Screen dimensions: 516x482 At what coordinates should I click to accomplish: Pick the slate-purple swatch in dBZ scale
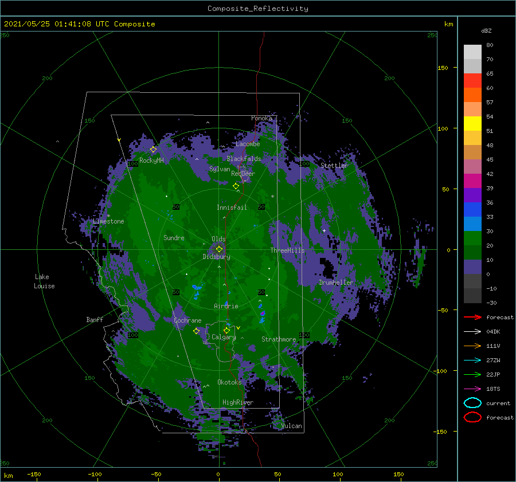[472, 267]
